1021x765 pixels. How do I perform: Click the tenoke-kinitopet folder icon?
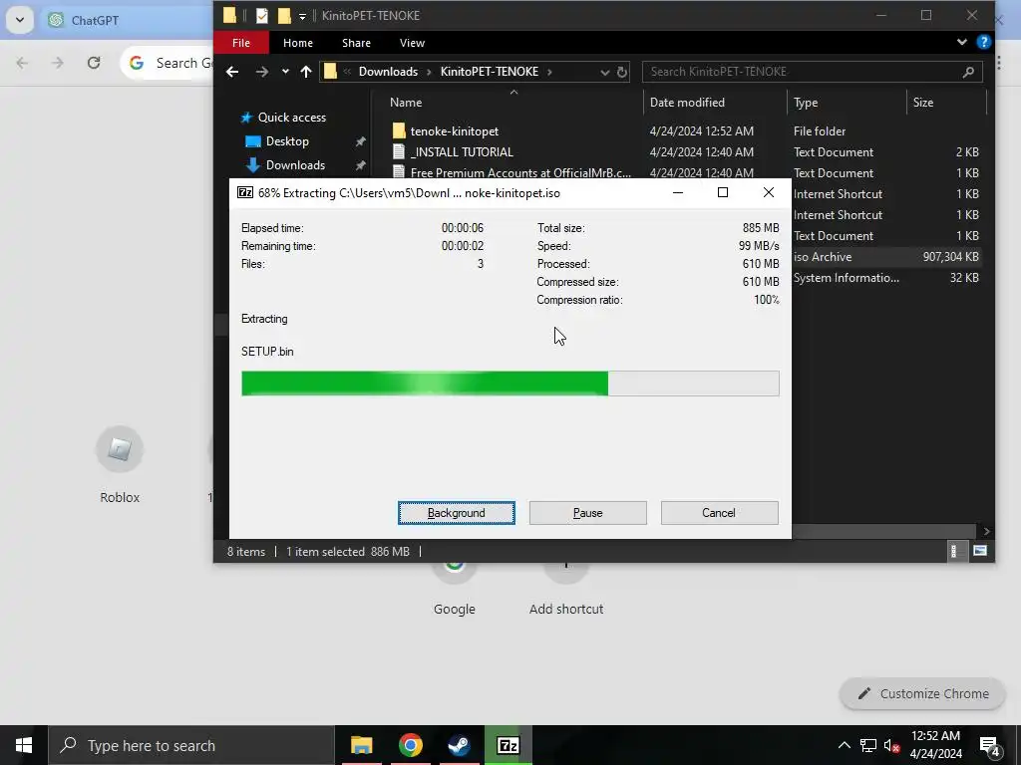[399, 130]
